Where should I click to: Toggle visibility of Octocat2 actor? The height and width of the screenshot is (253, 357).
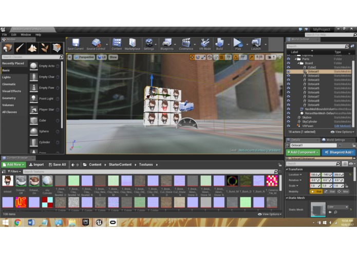[289, 76]
